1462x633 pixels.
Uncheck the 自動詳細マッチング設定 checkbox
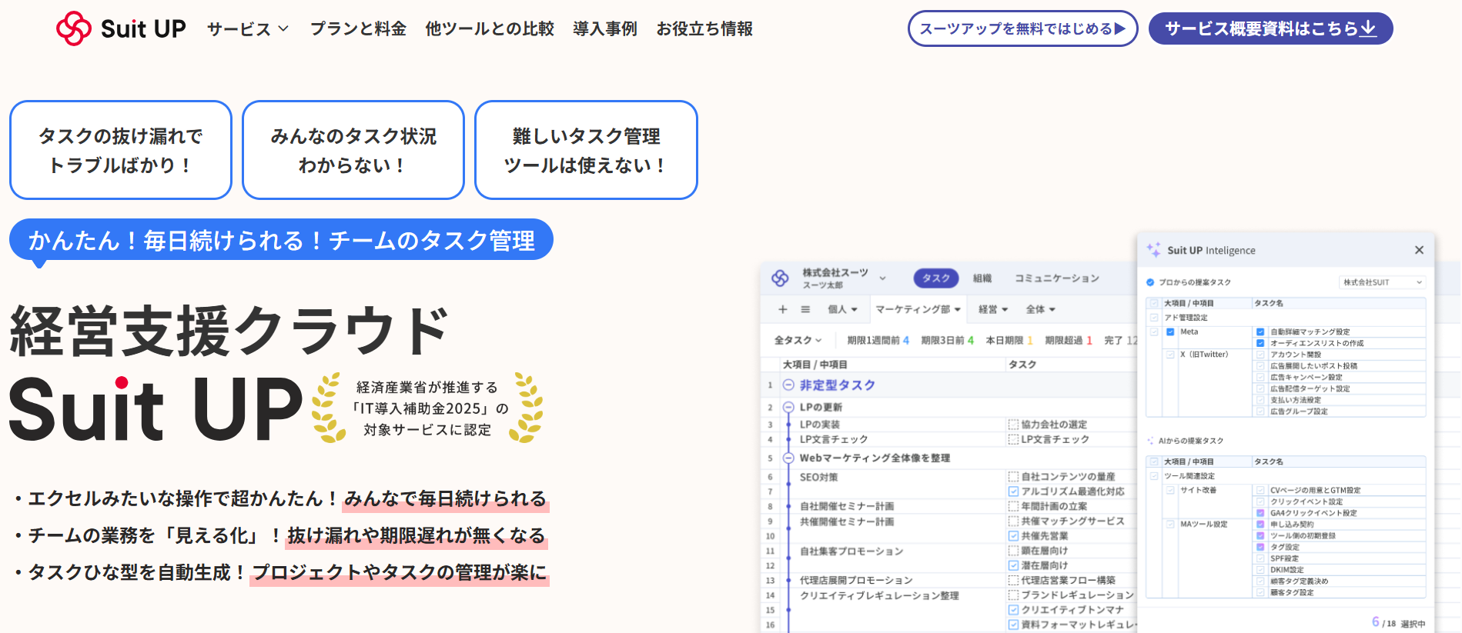pyautogui.click(x=1260, y=332)
